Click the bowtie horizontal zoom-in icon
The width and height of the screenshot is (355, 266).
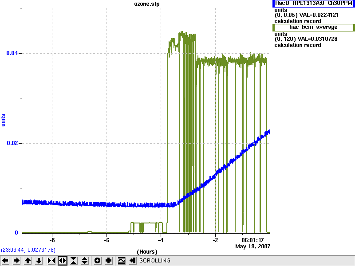point(51,261)
